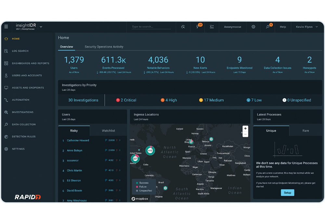Open Dashboards and Reports sidebar icon
Screen dimensions: 325x224
click(x=6, y=63)
